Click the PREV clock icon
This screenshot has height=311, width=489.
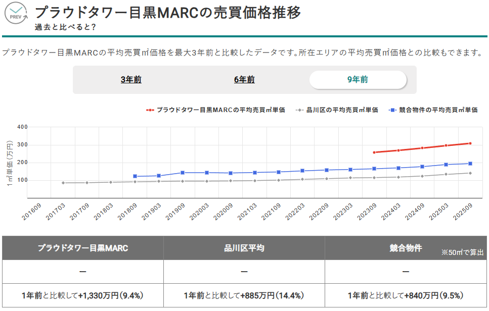click(x=17, y=14)
